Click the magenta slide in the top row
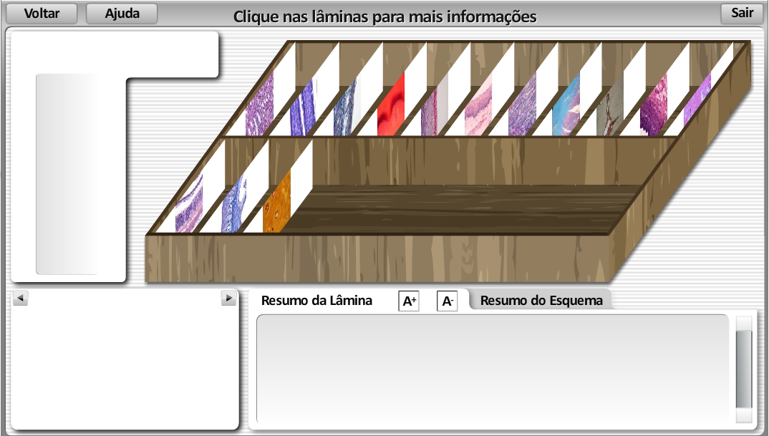Viewport: 769px width, 436px height. pos(653,109)
